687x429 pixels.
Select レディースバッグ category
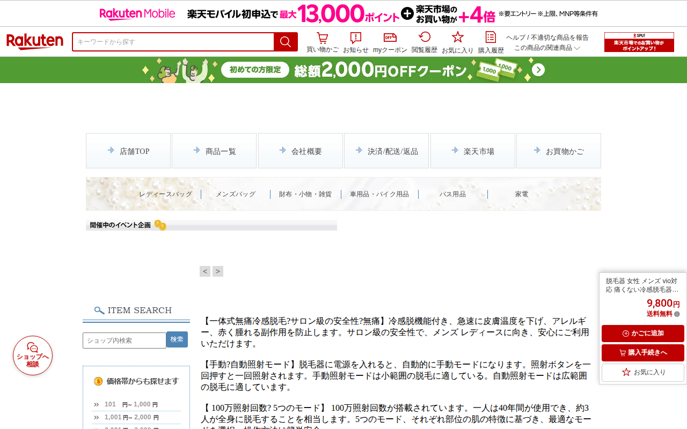165,194
